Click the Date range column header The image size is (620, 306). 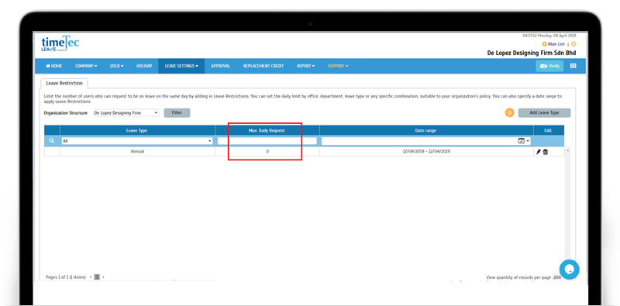[425, 130]
